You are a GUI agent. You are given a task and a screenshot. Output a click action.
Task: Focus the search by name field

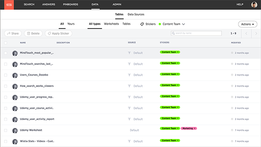coord(196,33)
